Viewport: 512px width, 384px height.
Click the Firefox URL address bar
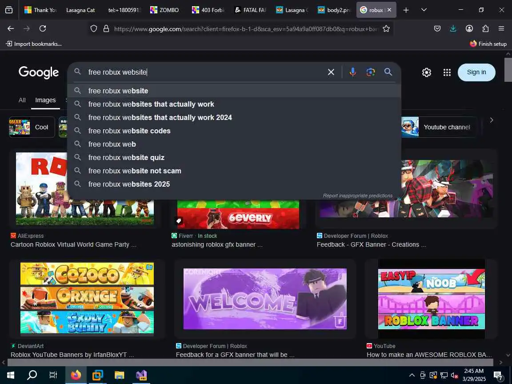[x=245, y=29]
